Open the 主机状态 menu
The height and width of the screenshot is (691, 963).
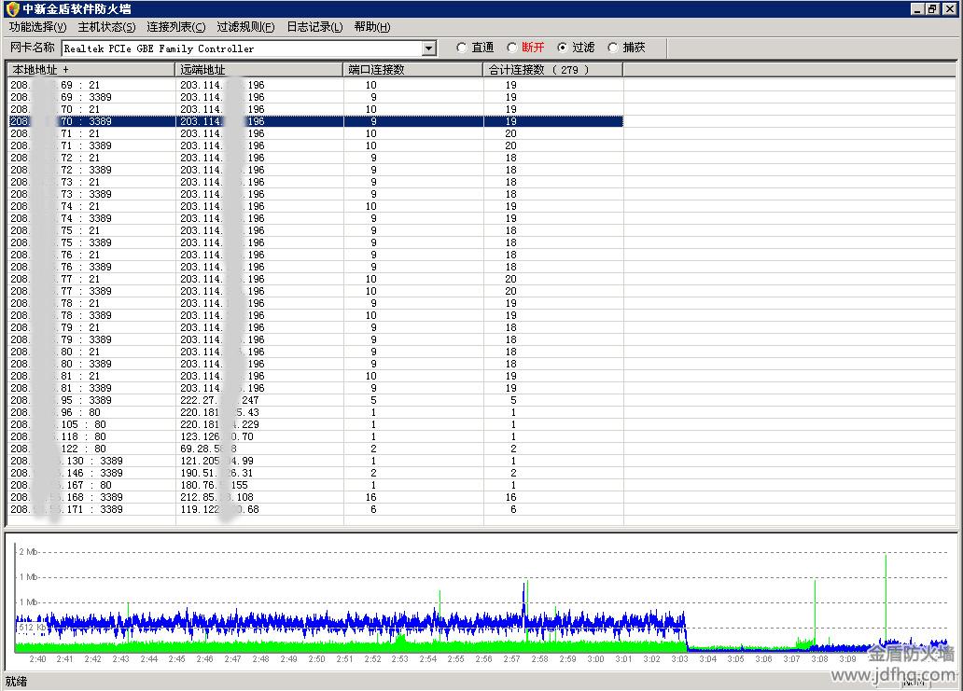coord(106,27)
